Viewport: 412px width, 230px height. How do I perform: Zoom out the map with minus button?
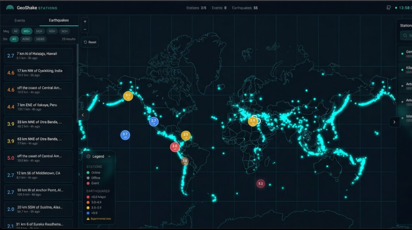click(x=85, y=29)
